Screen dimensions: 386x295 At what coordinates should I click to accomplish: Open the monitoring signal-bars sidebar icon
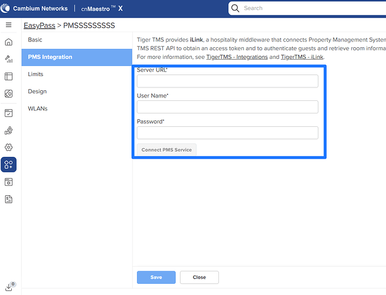(9, 59)
